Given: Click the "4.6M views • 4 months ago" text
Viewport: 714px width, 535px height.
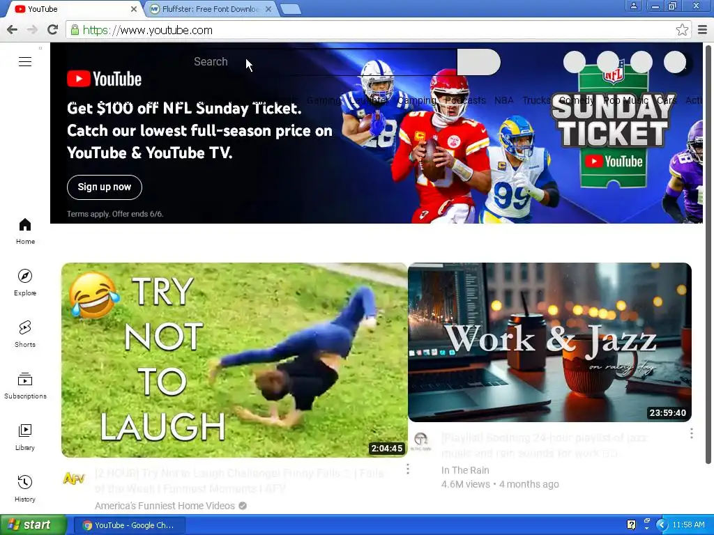Looking at the screenshot, I should pyautogui.click(x=500, y=484).
